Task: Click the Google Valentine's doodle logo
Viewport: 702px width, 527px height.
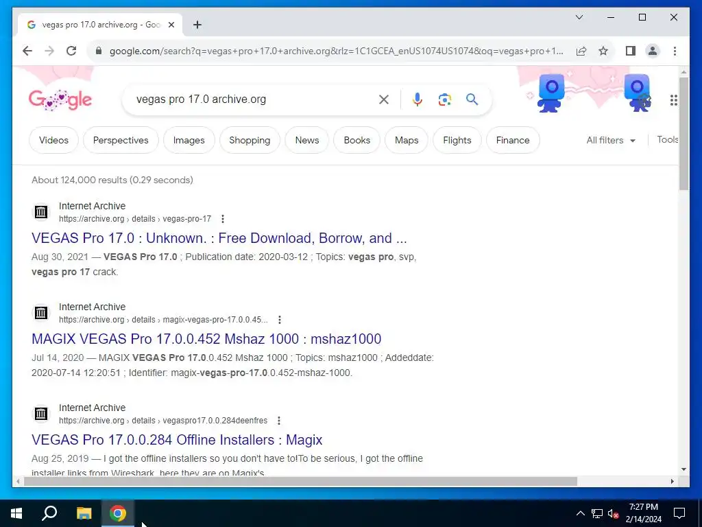Action: pos(60,100)
